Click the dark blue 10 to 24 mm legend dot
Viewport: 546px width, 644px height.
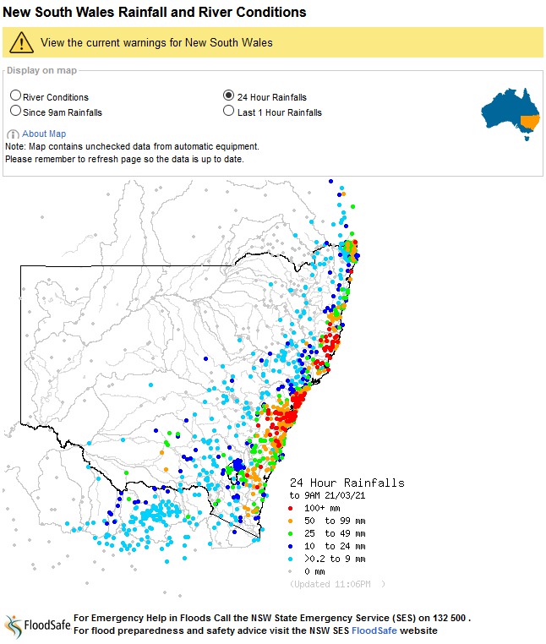click(291, 547)
